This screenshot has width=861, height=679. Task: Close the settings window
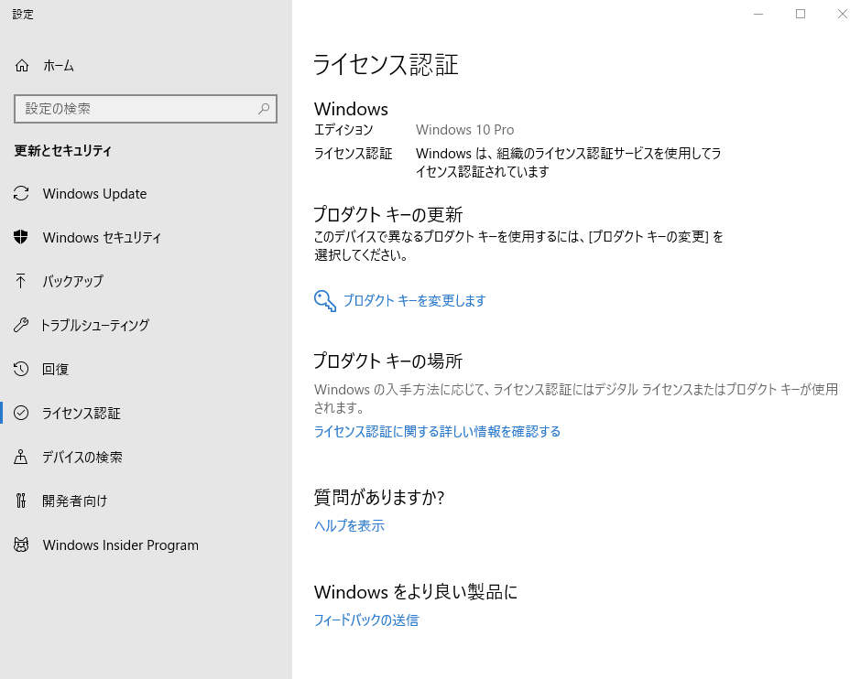click(x=843, y=14)
